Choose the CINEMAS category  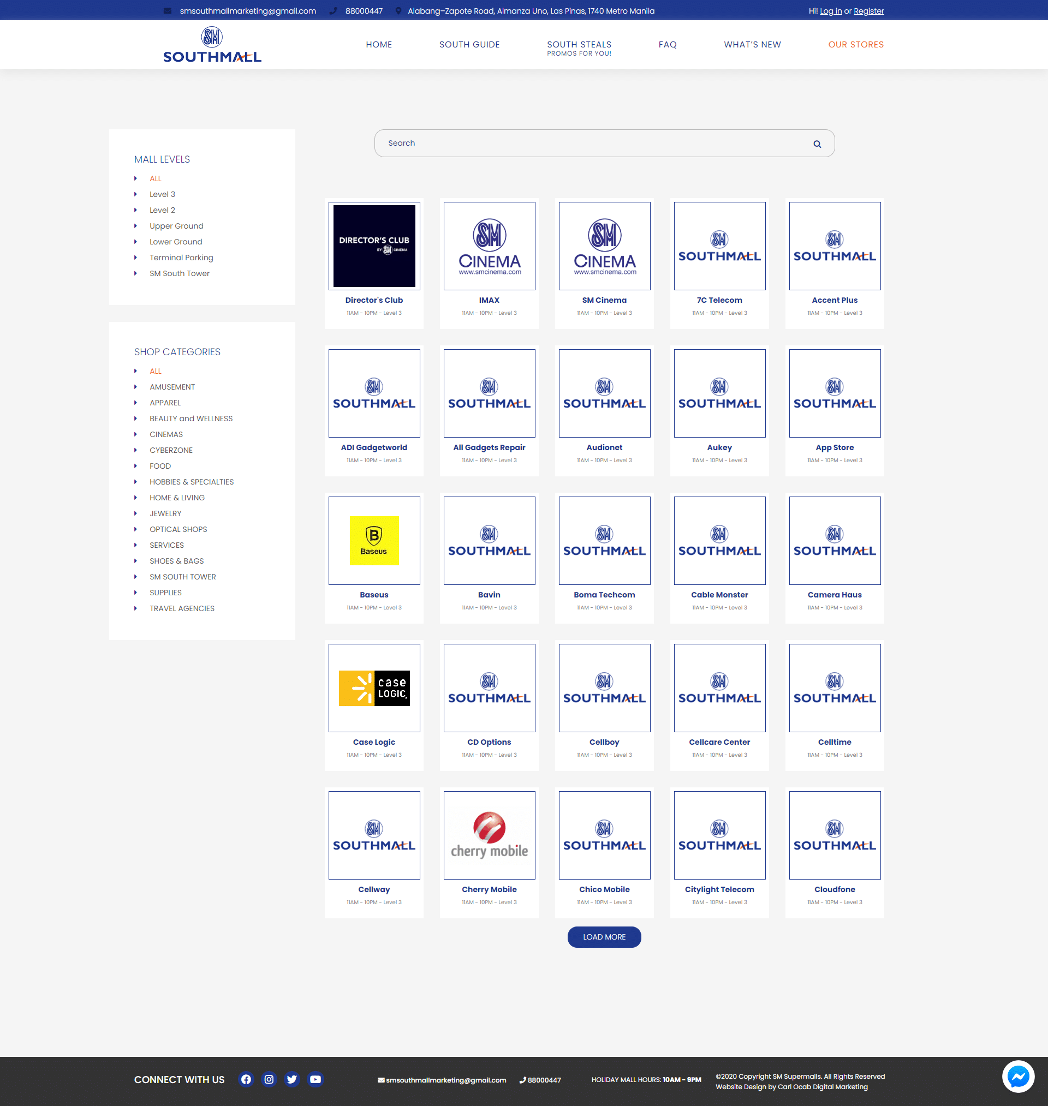166,434
